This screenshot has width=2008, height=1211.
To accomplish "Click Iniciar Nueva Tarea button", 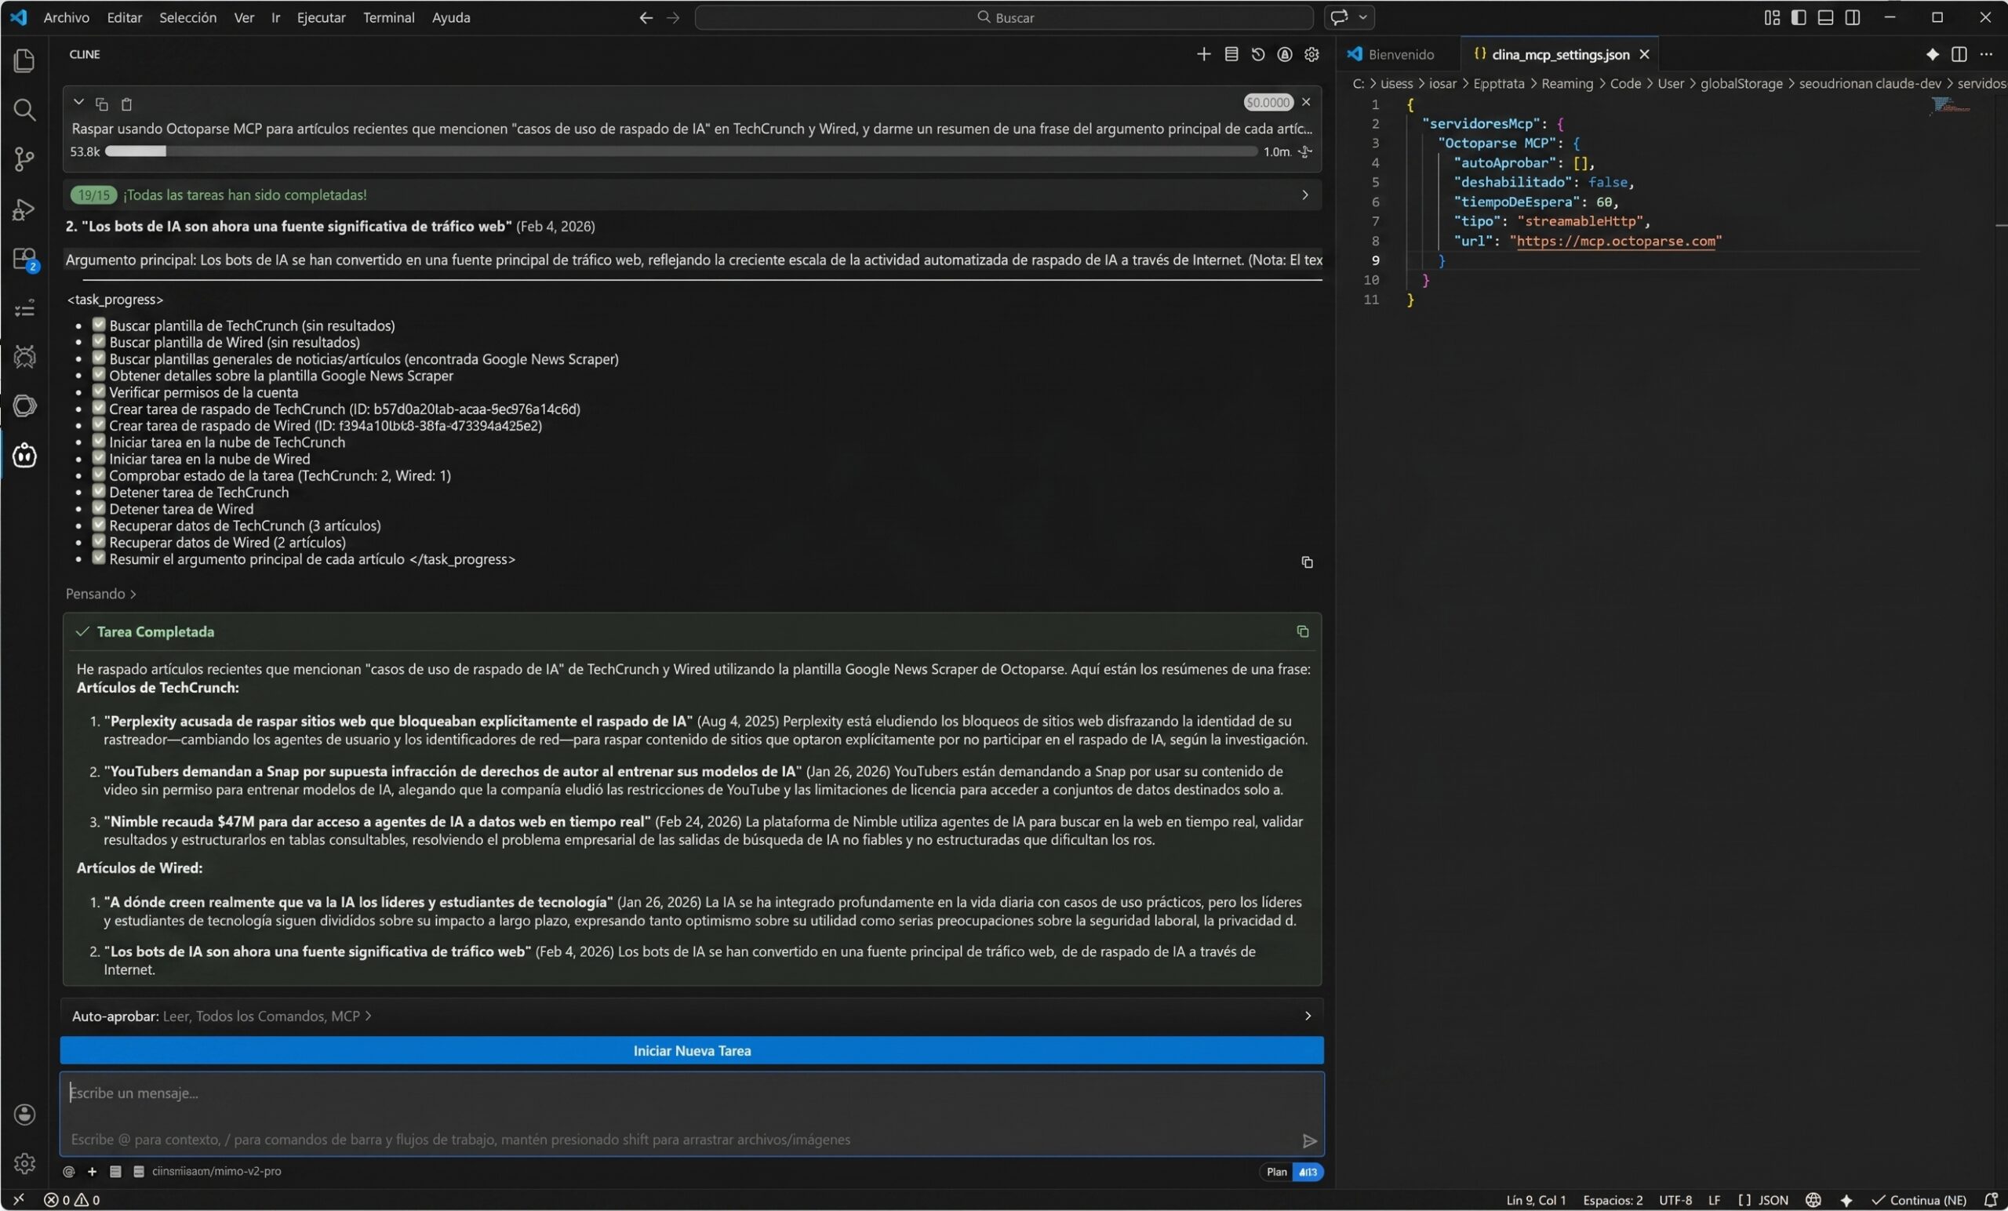I will tap(692, 1050).
